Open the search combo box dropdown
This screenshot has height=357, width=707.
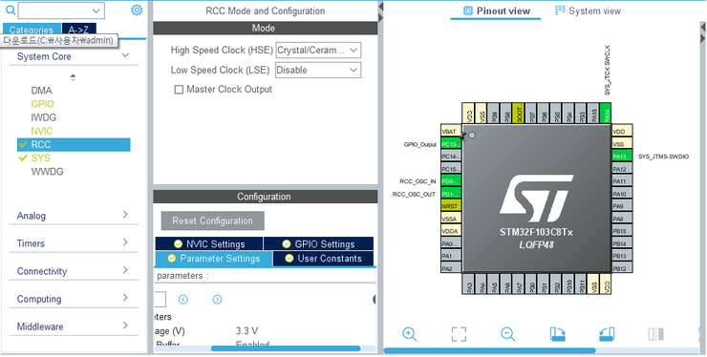96,10
